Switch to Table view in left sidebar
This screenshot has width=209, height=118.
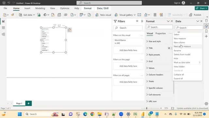tap(3, 28)
